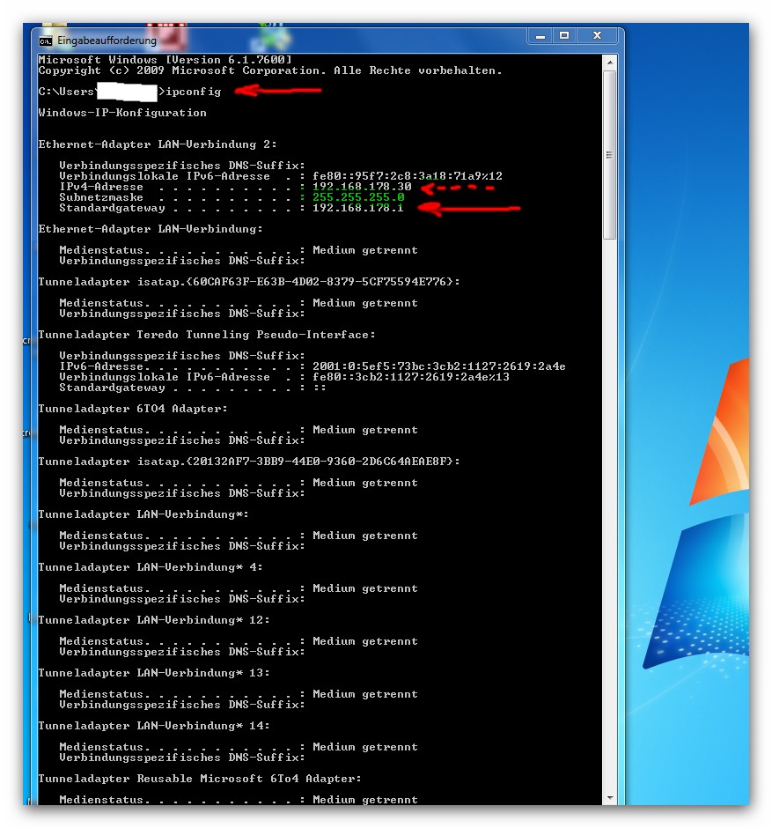
Task: Click the fe80::3cb2:1127:2619:2a4e%13 address
Action: coord(411,376)
